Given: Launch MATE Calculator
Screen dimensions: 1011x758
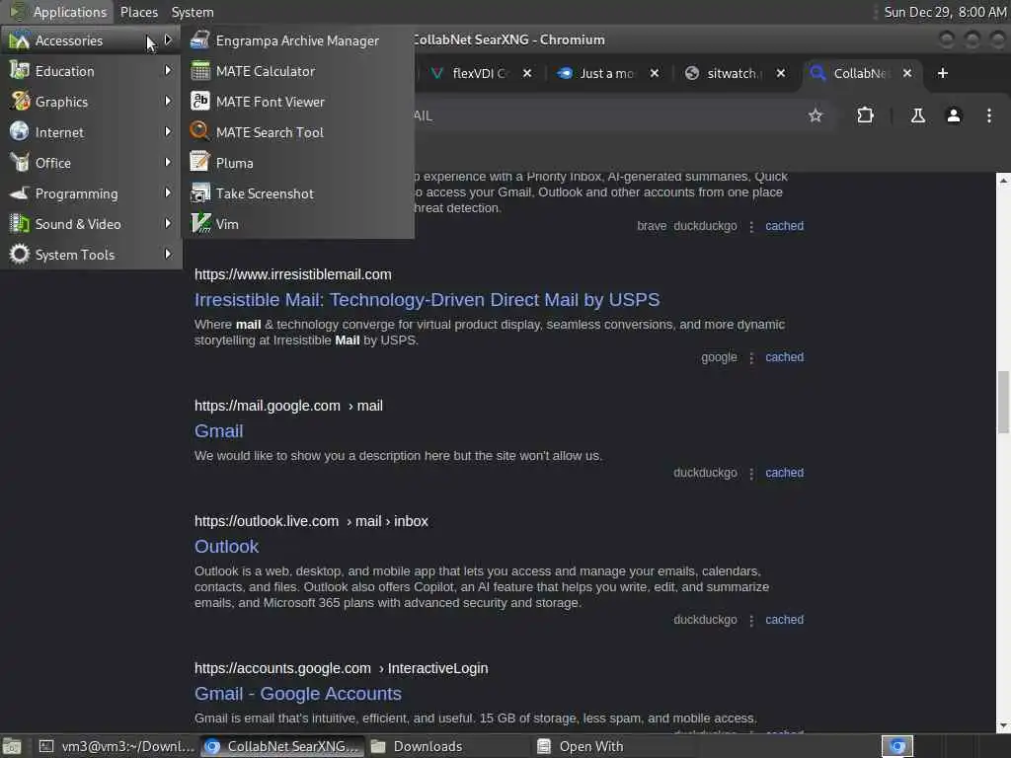Looking at the screenshot, I should pyautogui.click(x=297, y=71).
